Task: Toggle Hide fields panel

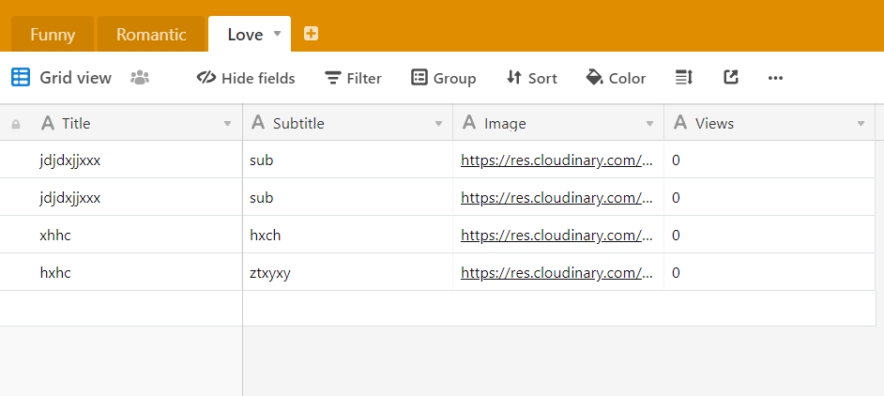Action: coord(246,78)
